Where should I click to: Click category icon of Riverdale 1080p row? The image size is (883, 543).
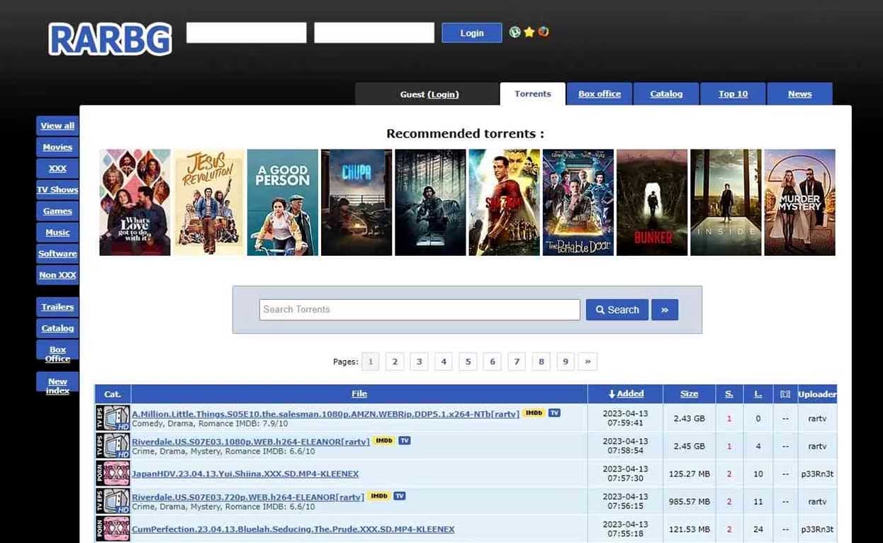point(113,446)
